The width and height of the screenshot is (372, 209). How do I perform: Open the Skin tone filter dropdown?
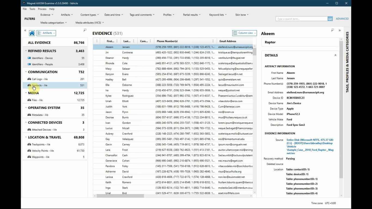[242, 15]
